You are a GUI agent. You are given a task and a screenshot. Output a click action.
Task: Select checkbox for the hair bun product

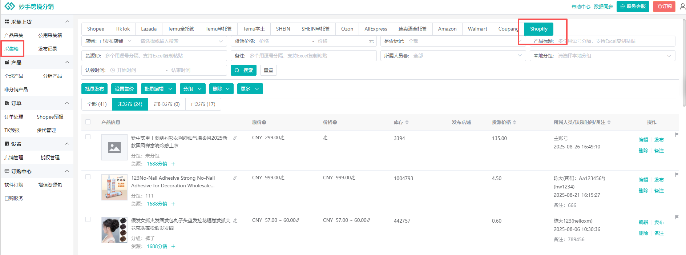pyautogui.click(x=88, y=220)
